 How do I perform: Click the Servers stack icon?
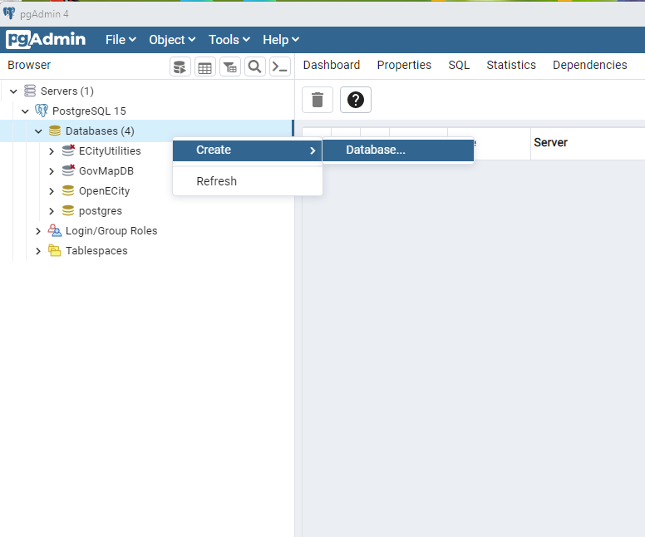pos(30,91)
